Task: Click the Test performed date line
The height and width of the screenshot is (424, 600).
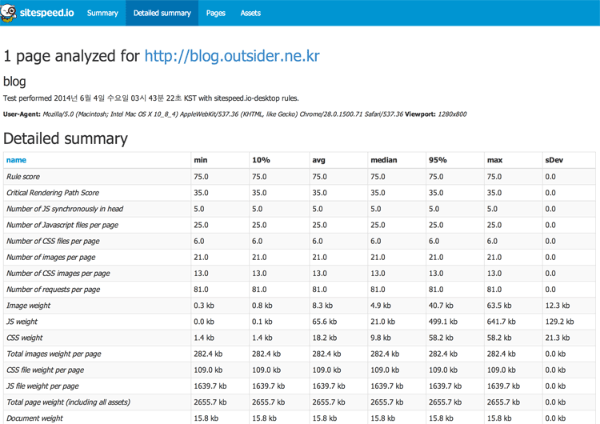Action: pyautogui.click(x=150, y=98)
